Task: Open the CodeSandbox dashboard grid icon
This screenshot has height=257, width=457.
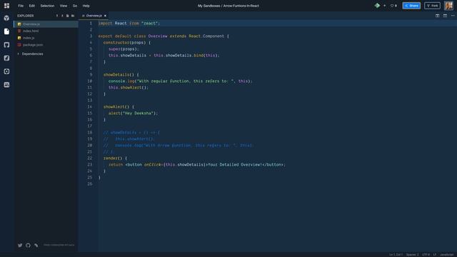Action: point(6,6)
